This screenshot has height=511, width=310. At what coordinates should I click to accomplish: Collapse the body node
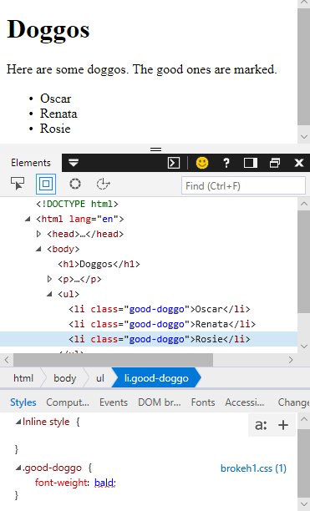[38, 250]
